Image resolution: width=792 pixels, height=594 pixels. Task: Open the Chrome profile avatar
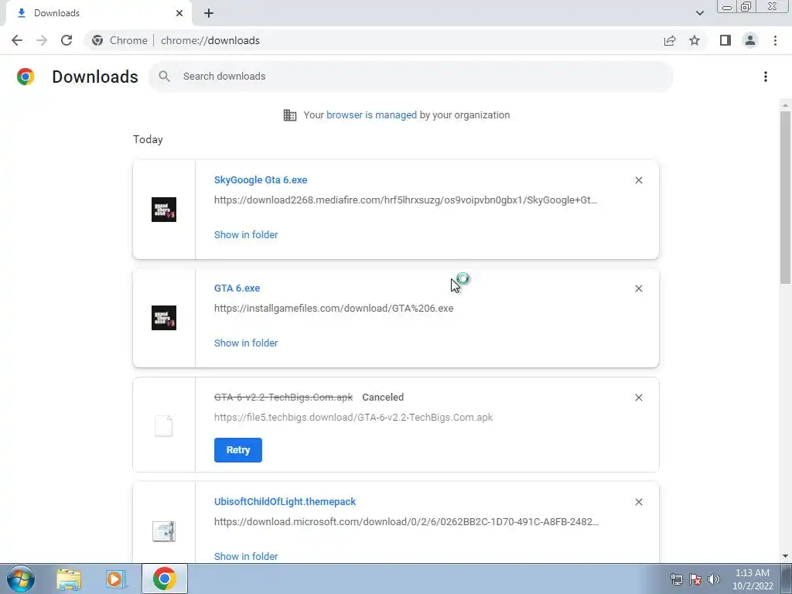click(750, 40)
